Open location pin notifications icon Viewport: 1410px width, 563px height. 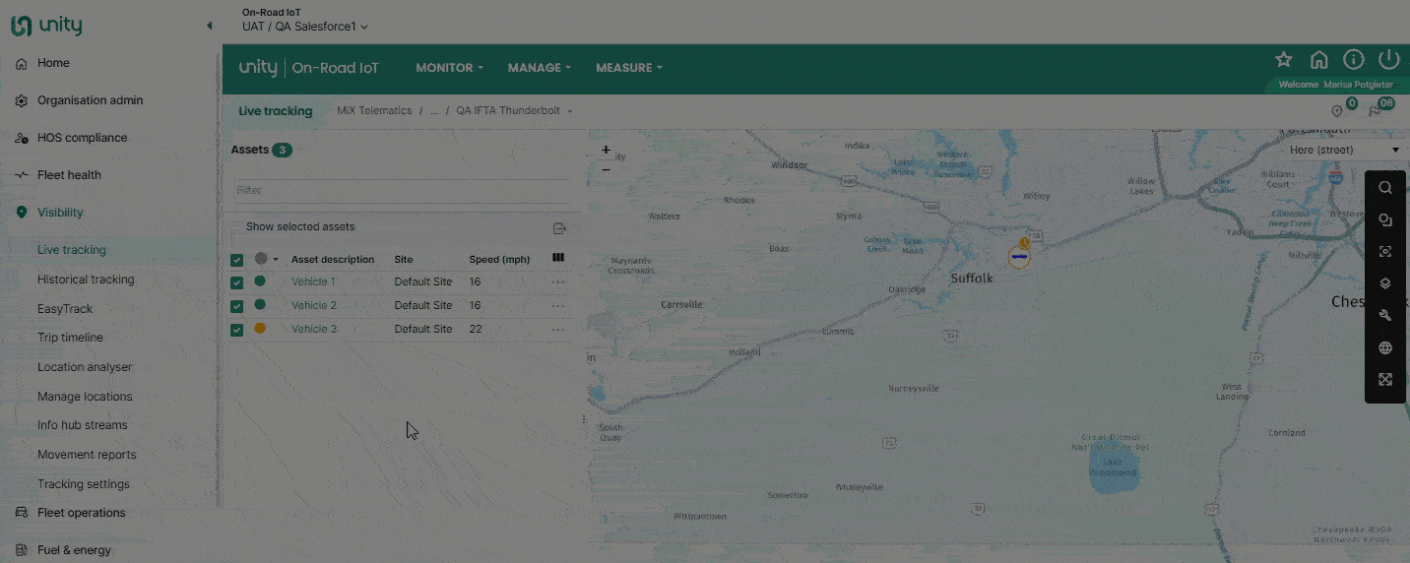tap(1337, 111)
